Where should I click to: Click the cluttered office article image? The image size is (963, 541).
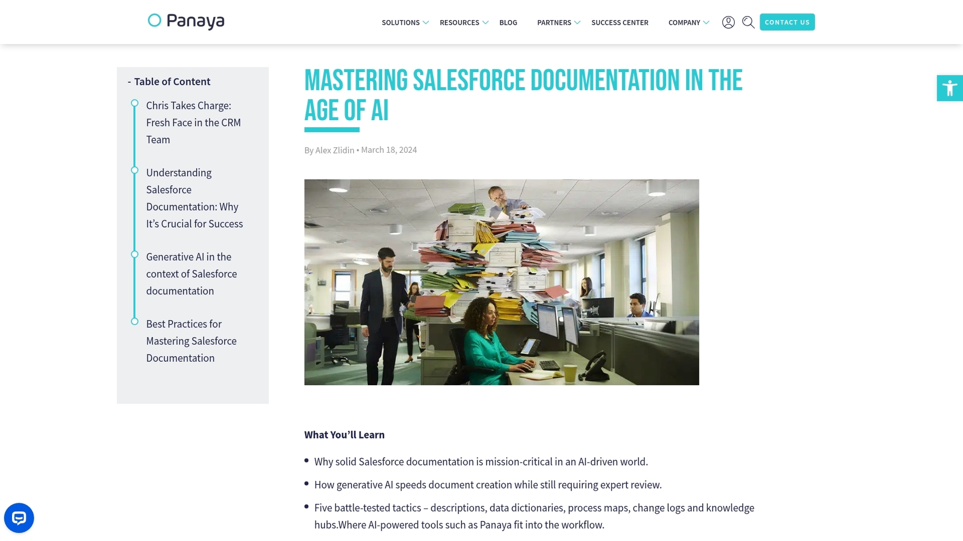click(502, 282)
